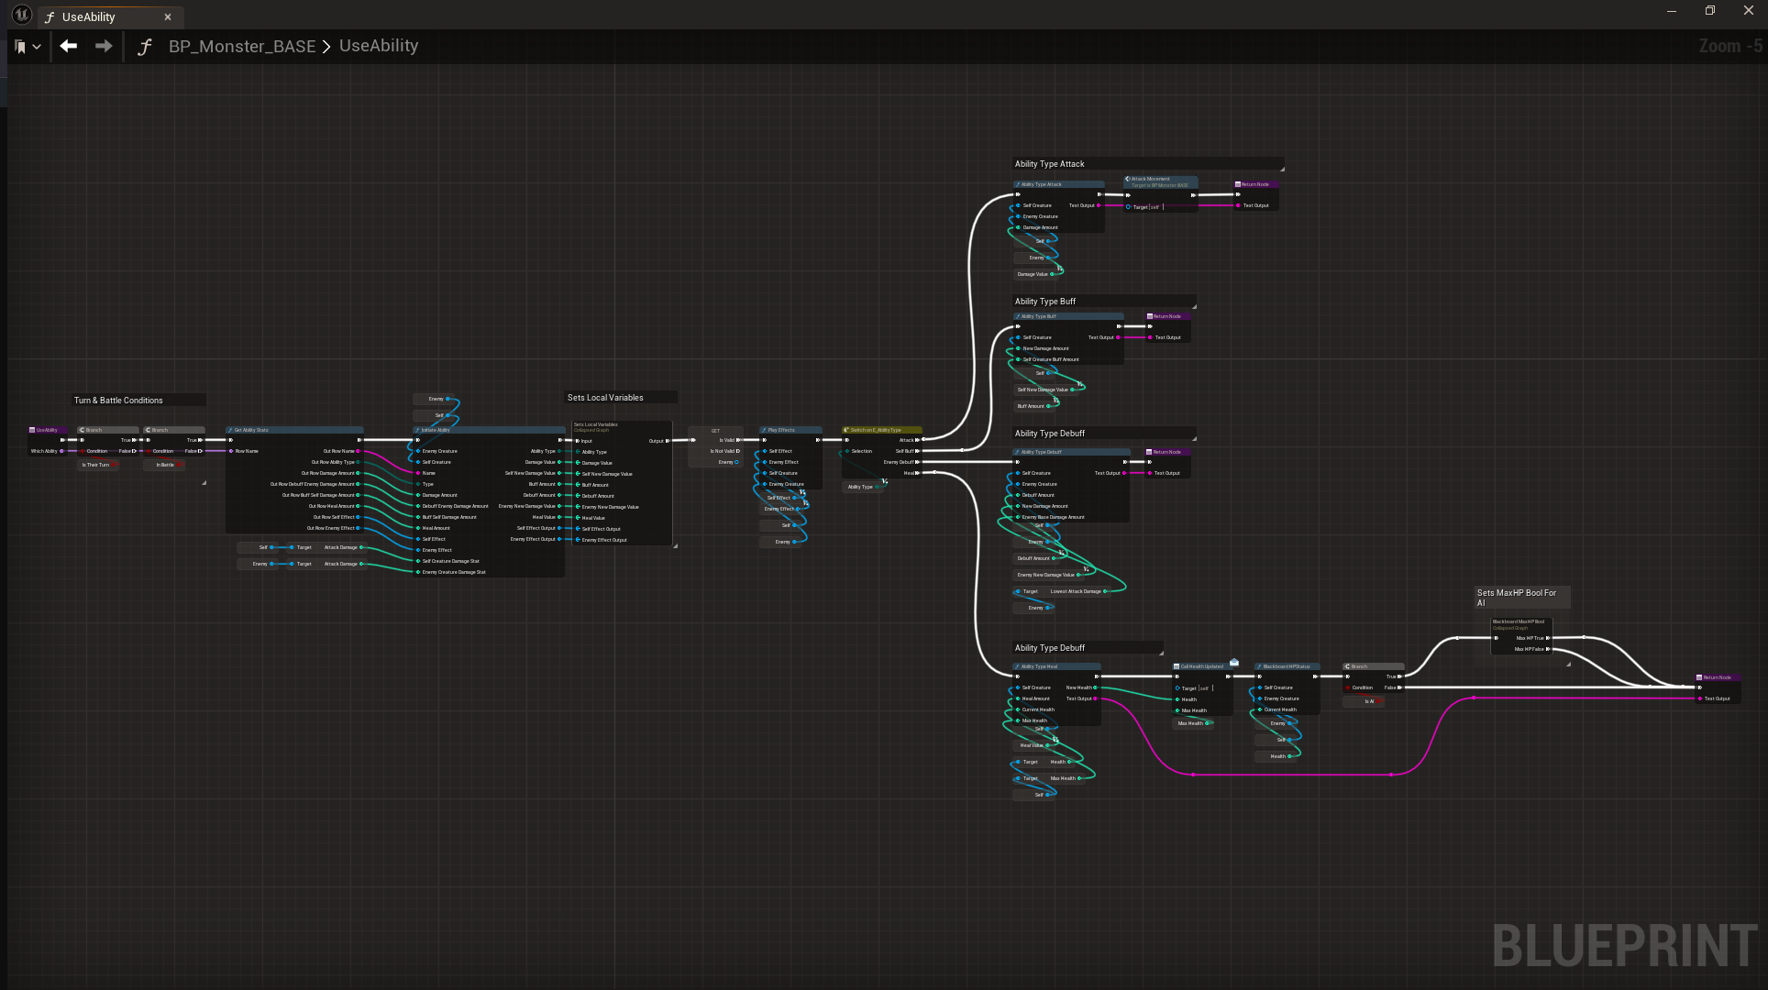
Task: Click the Blackboard MaxHP Bool collapsed graph node
Action: point(1519,624)
